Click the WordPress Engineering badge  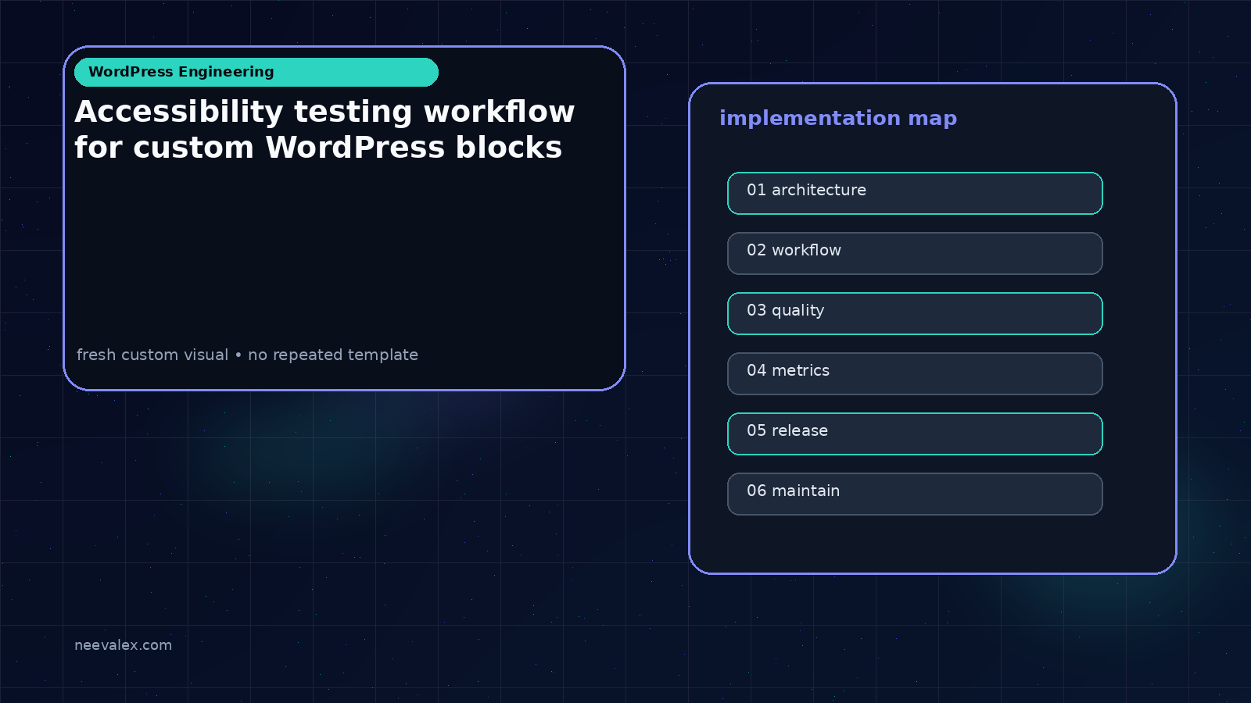pyautogui.click(x=256, y=72)
